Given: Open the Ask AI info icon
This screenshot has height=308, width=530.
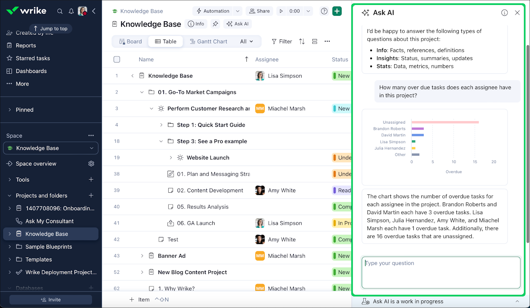Looking at the screenshot, I should pyautogui.click(x=504, y=13).
